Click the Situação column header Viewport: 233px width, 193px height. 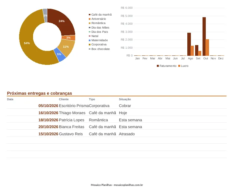tap(125, 99)
